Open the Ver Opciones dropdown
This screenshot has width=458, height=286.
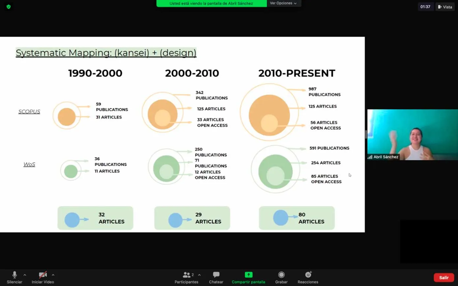[283, 3]
